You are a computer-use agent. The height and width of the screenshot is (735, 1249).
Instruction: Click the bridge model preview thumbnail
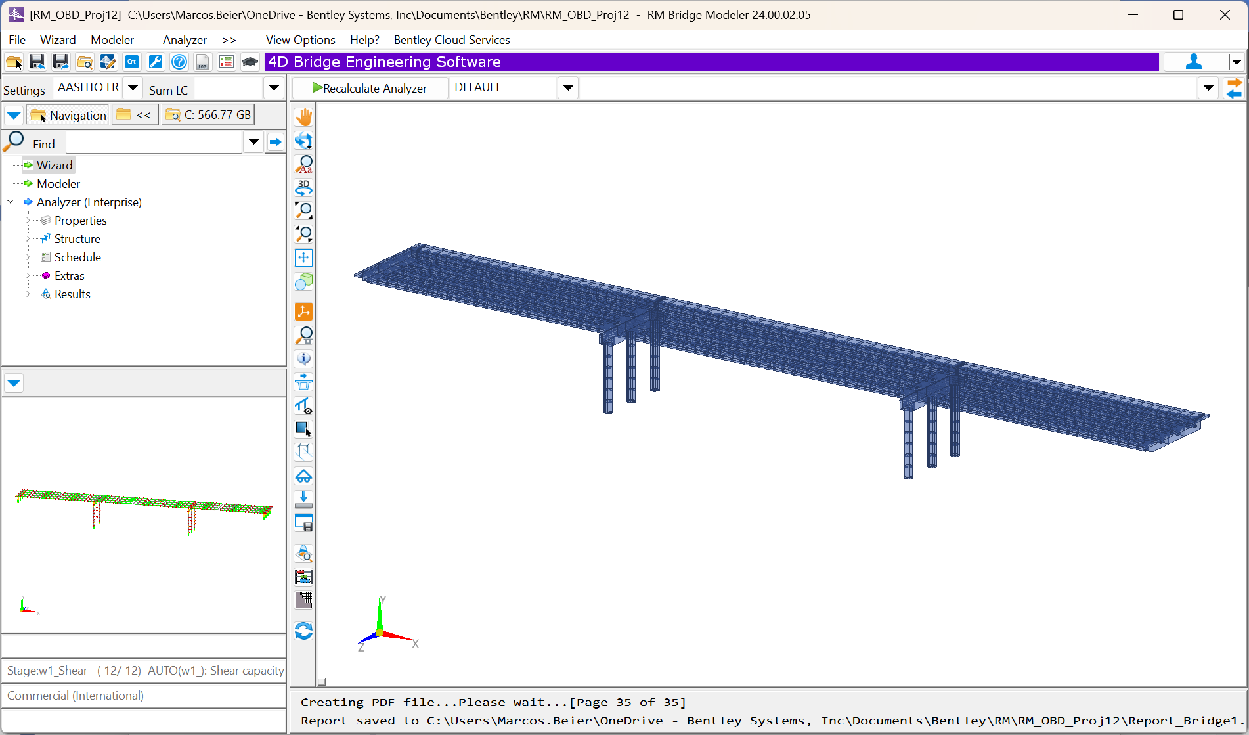coord(144,512)
